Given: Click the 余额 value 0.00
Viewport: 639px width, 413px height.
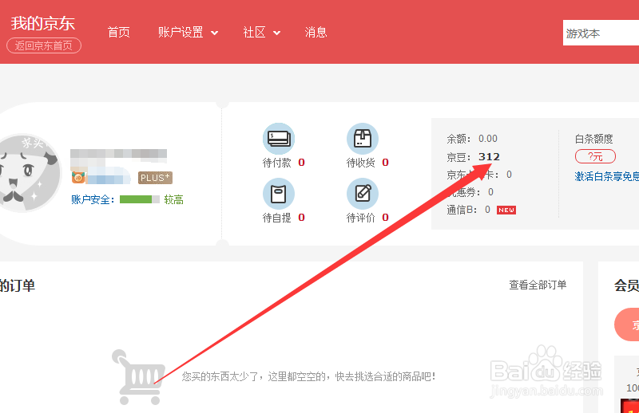Looking at the screenshot, I should (488, 139).
